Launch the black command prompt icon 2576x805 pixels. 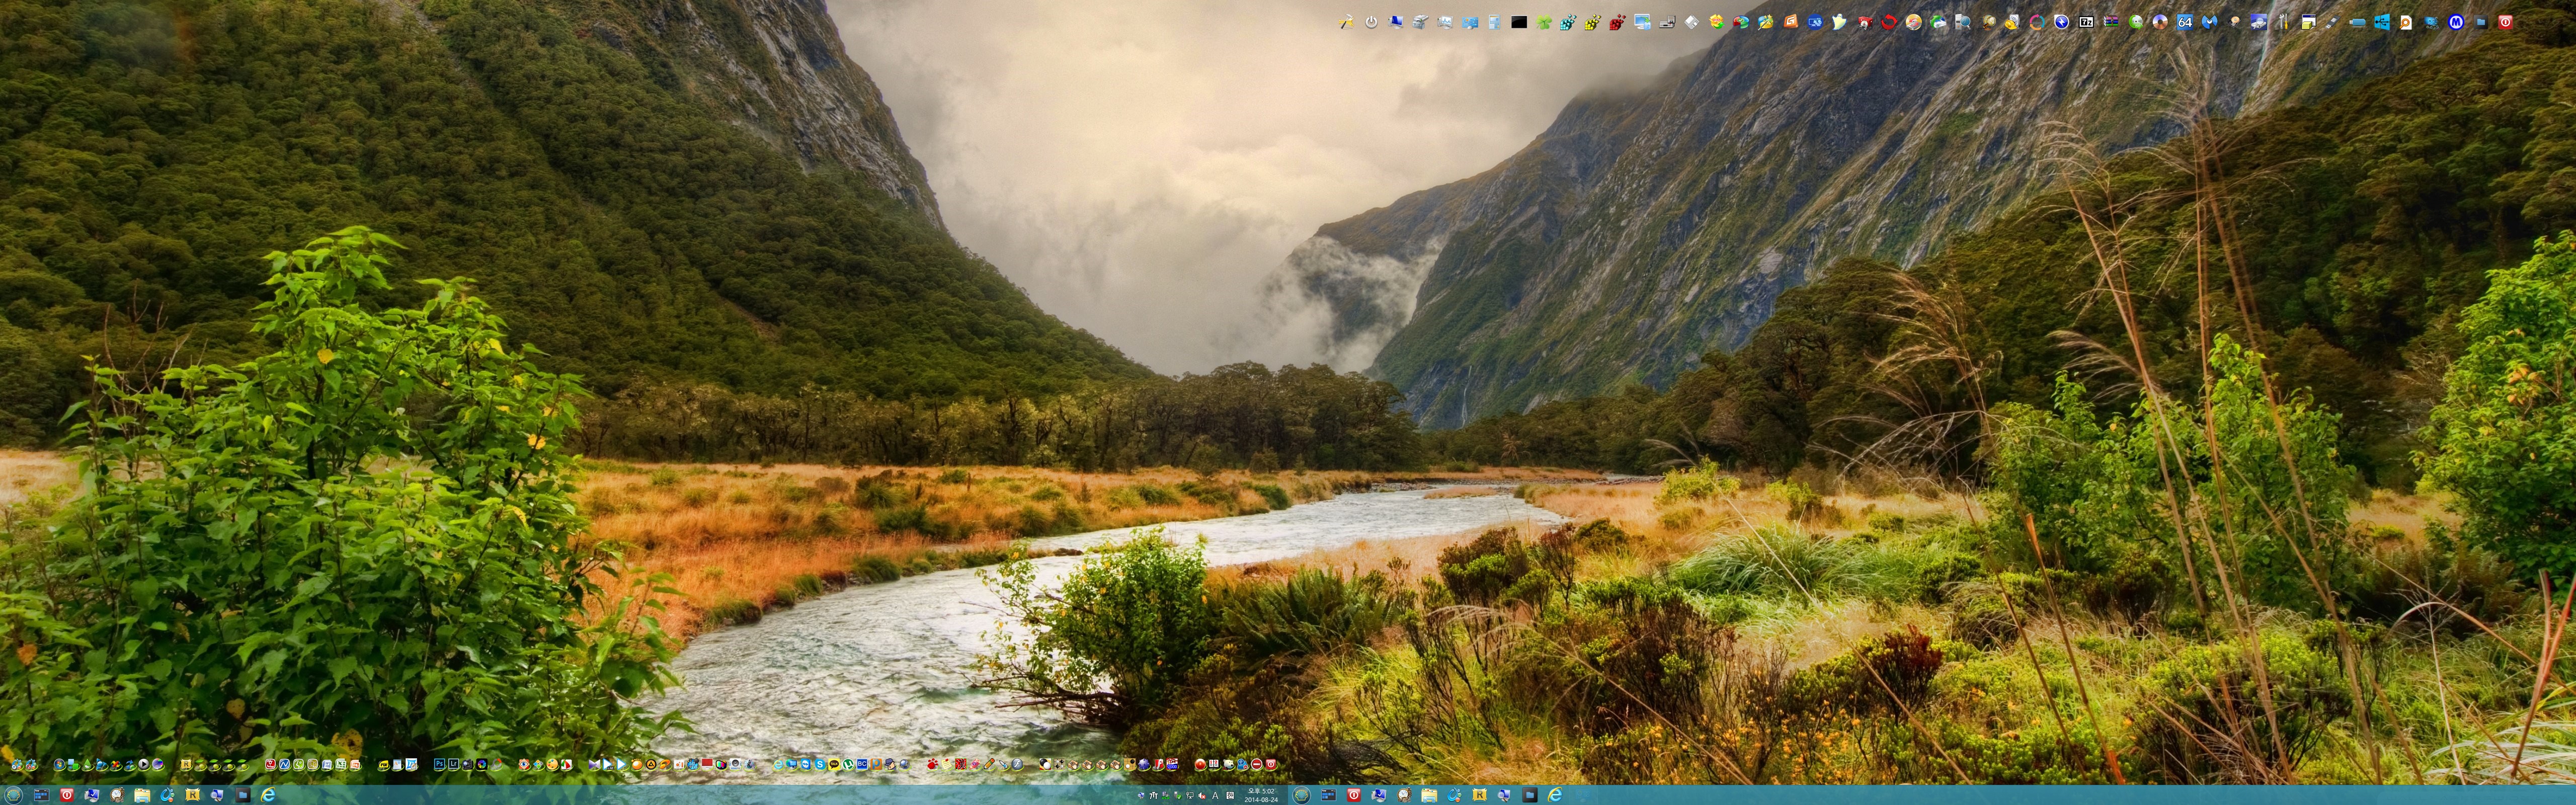click(1519, 22)
